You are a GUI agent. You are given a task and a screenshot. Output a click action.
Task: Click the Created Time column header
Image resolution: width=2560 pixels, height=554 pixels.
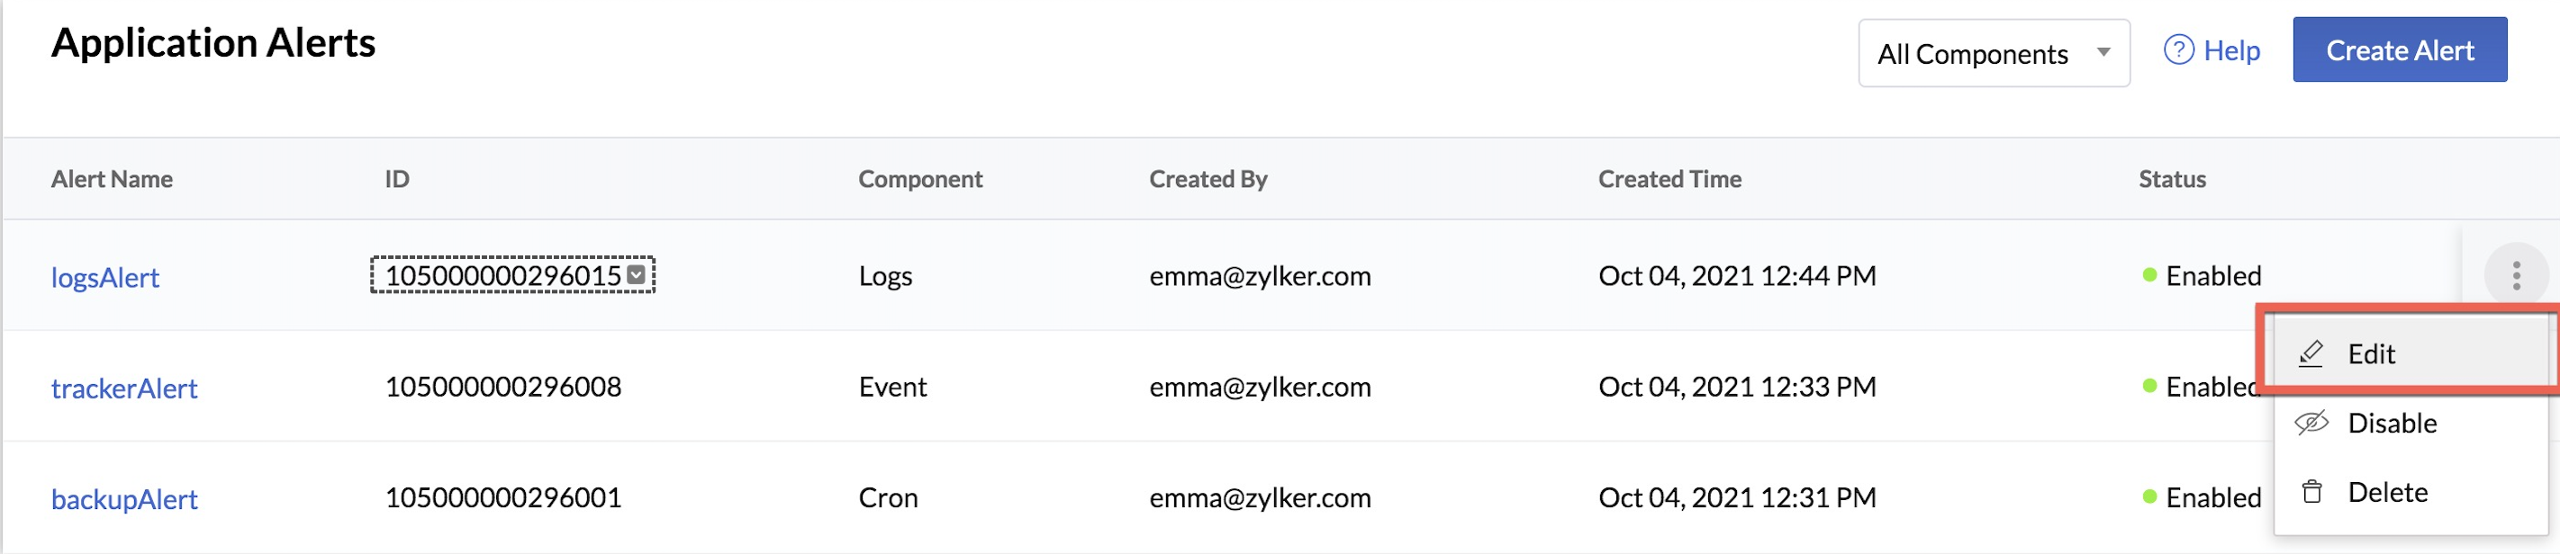pos(1669,179)
